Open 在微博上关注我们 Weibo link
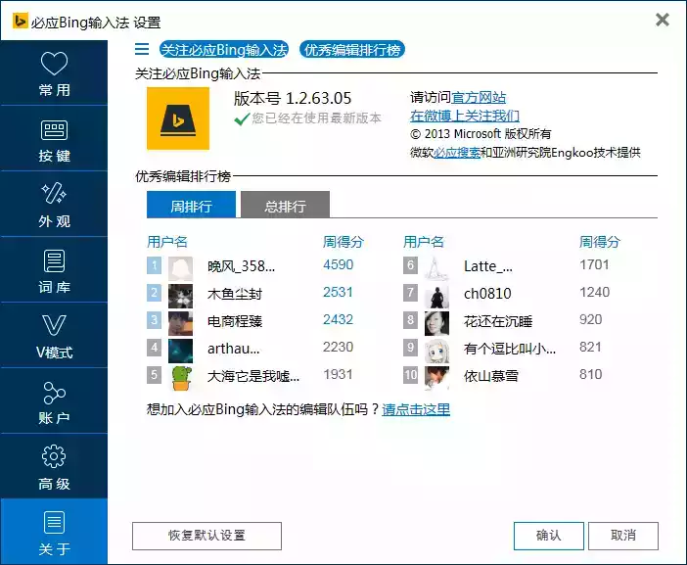Image resolution: width=687 pixels, height=565 pixels. 465,116
